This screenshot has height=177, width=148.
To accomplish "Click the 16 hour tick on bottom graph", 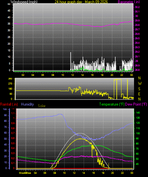I will click(x=93, y=173).
